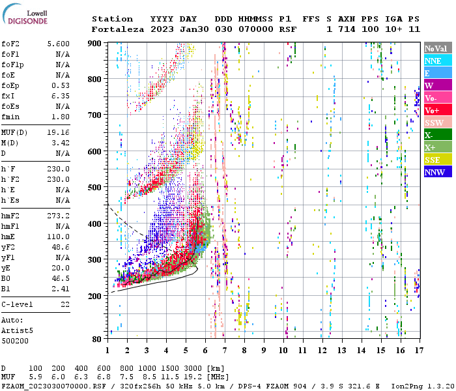Screen dimensions: 456x391
Task: Click the FZA0M_2023030070000.RSF file name
Action: (53, 386)
